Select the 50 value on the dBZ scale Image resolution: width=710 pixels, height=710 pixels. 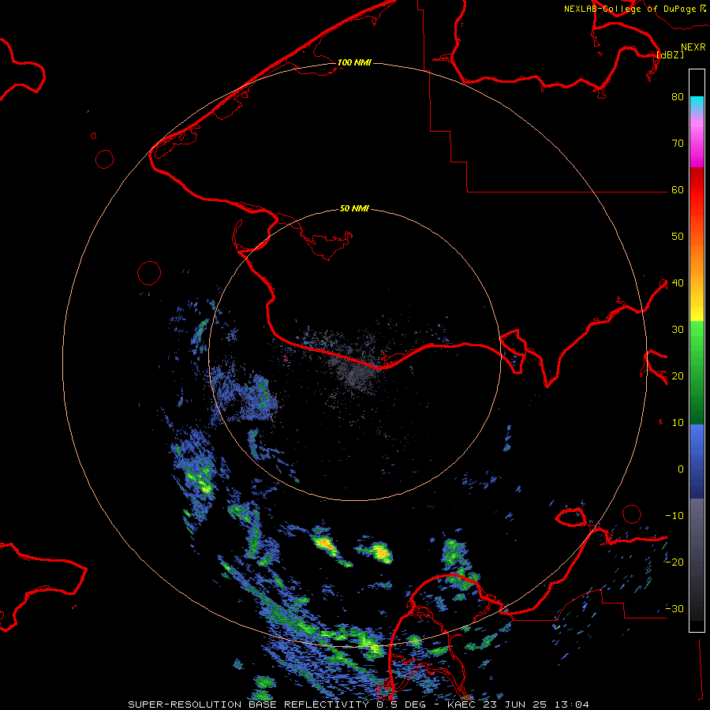[x=678, y=237]
